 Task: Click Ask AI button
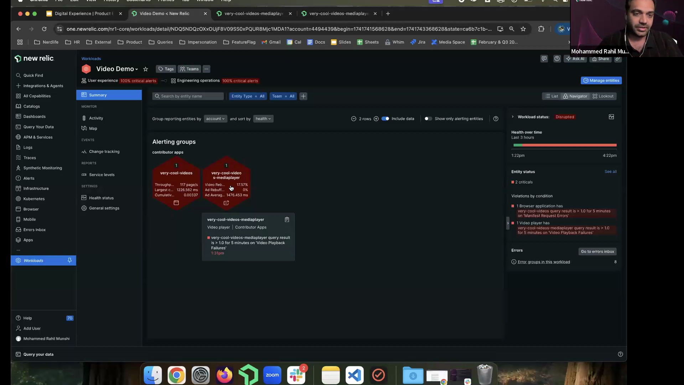[575, 59]
